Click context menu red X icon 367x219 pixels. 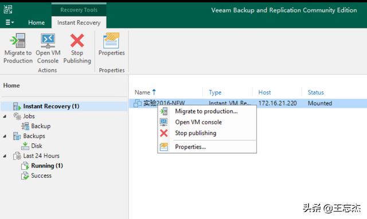click(163, 133)
